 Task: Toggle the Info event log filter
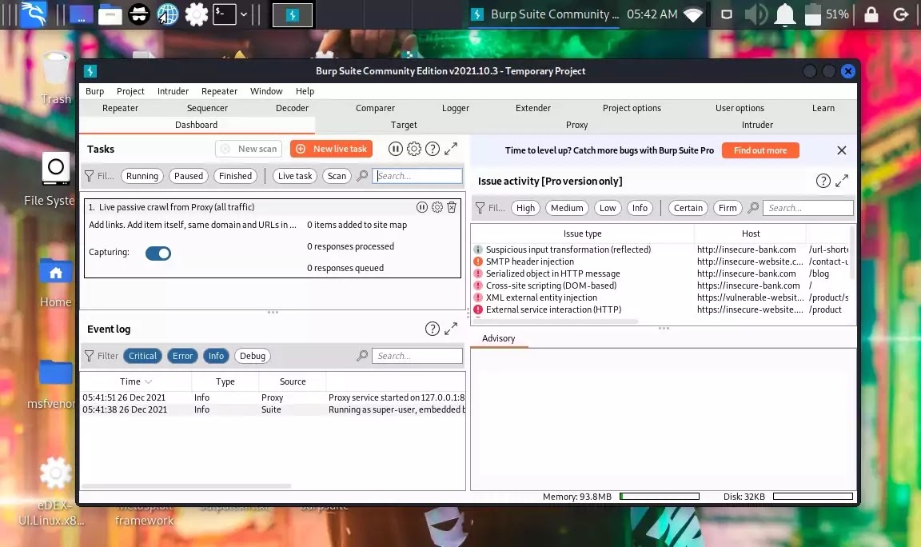point(216,356)
